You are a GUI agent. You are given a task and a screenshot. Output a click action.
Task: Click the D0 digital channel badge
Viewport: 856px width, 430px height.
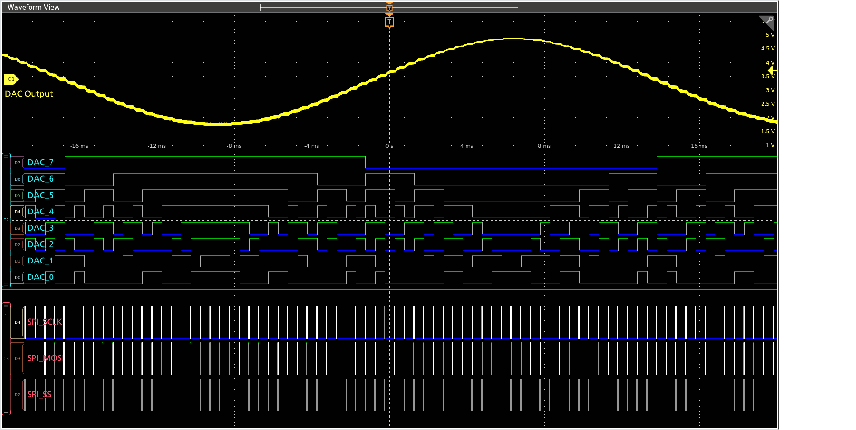[17, 277]
